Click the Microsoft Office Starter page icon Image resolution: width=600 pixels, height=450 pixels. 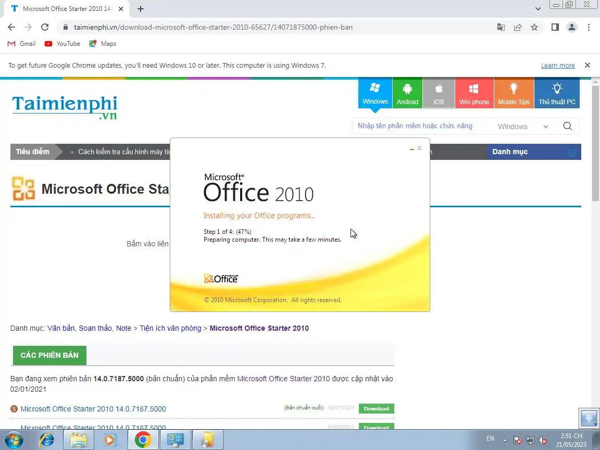point(23,188)
